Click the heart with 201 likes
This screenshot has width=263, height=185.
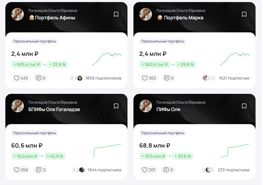pos(149,170)
